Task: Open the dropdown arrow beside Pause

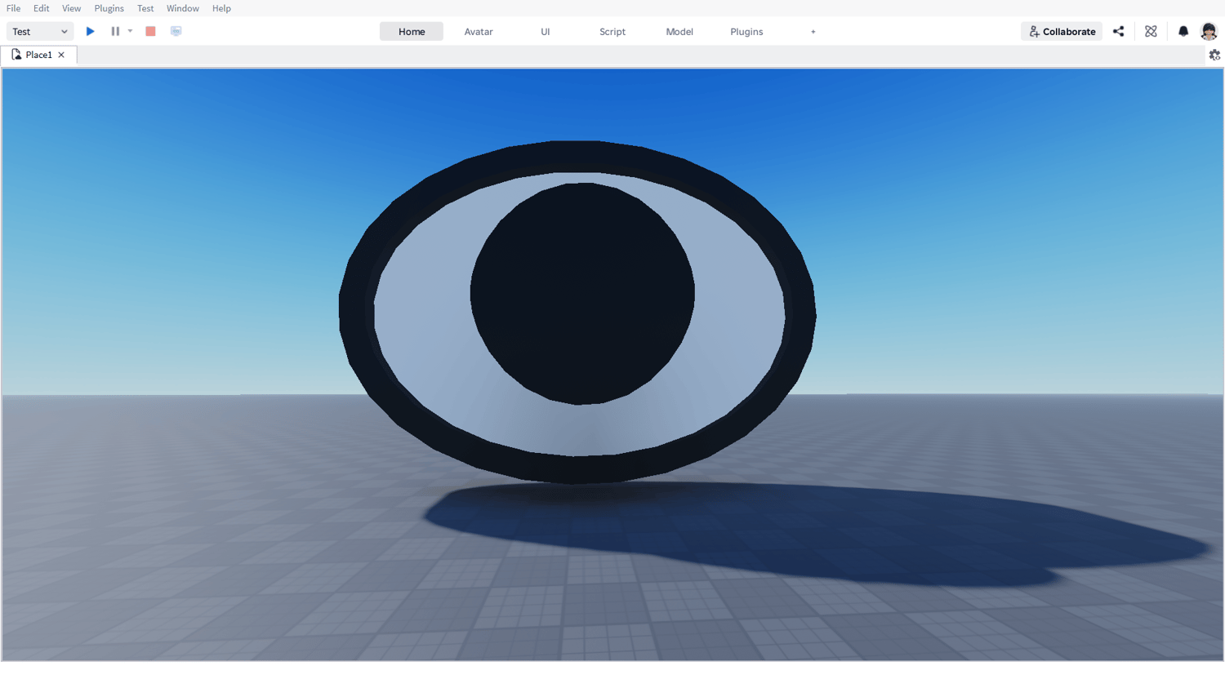Action: (131, 31)
